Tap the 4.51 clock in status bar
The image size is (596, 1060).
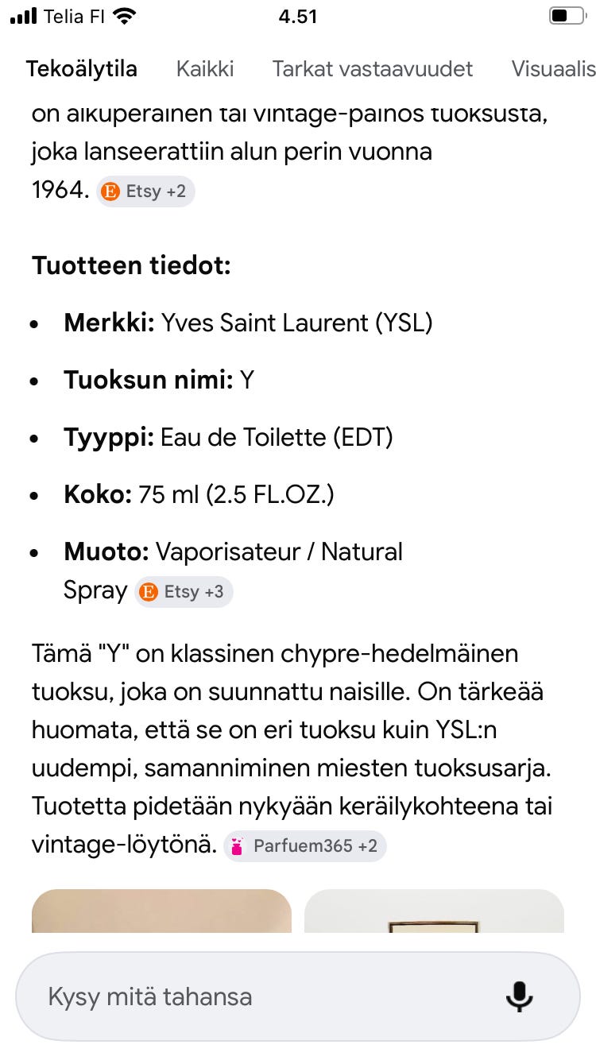(298, 17)
